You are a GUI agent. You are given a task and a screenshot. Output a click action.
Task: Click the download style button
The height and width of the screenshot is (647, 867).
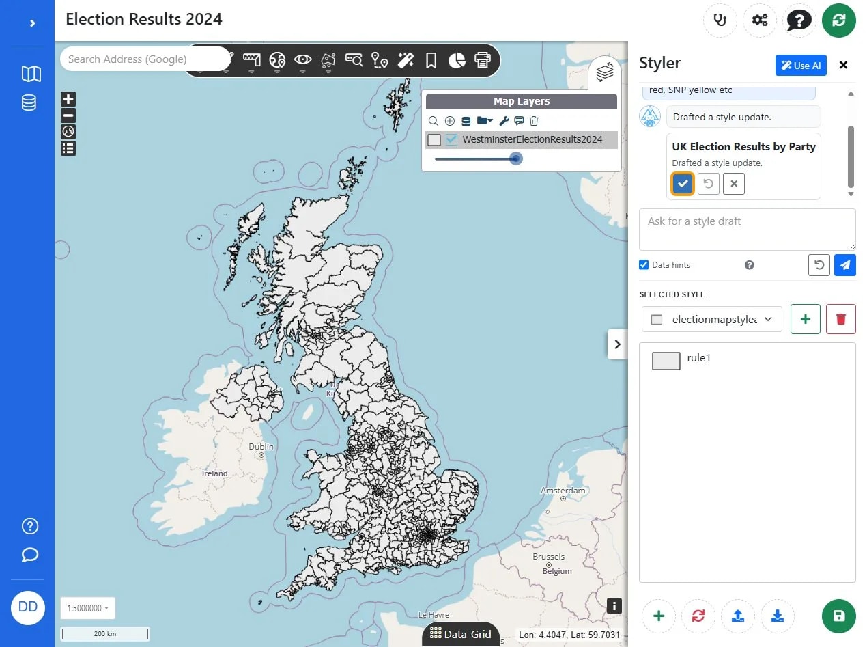[778, 616]
